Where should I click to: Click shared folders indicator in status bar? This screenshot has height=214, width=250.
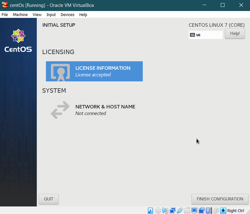187,210
